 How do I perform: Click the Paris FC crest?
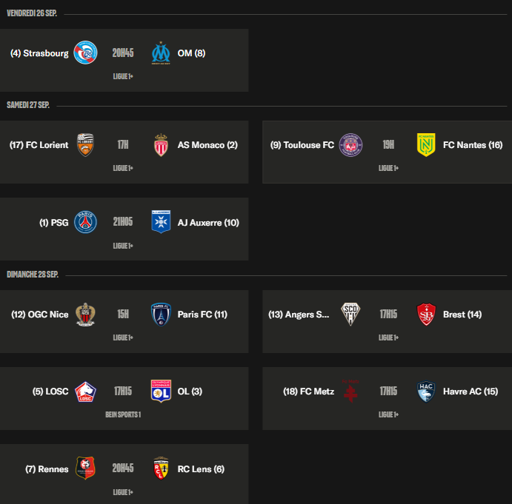161,315
